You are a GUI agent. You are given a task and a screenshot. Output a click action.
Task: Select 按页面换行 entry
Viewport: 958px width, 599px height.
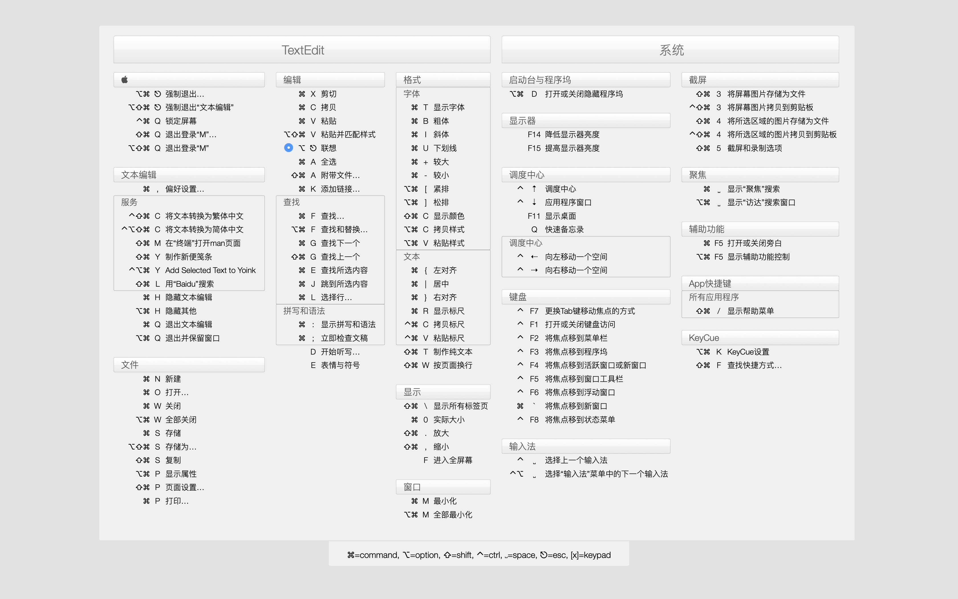tap(438, 365)
